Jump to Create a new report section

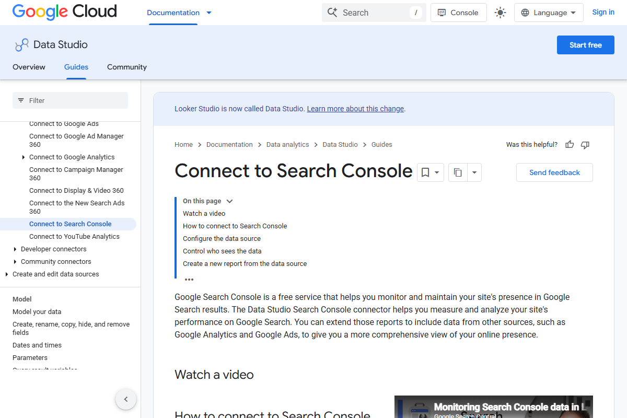click(245, 264)
